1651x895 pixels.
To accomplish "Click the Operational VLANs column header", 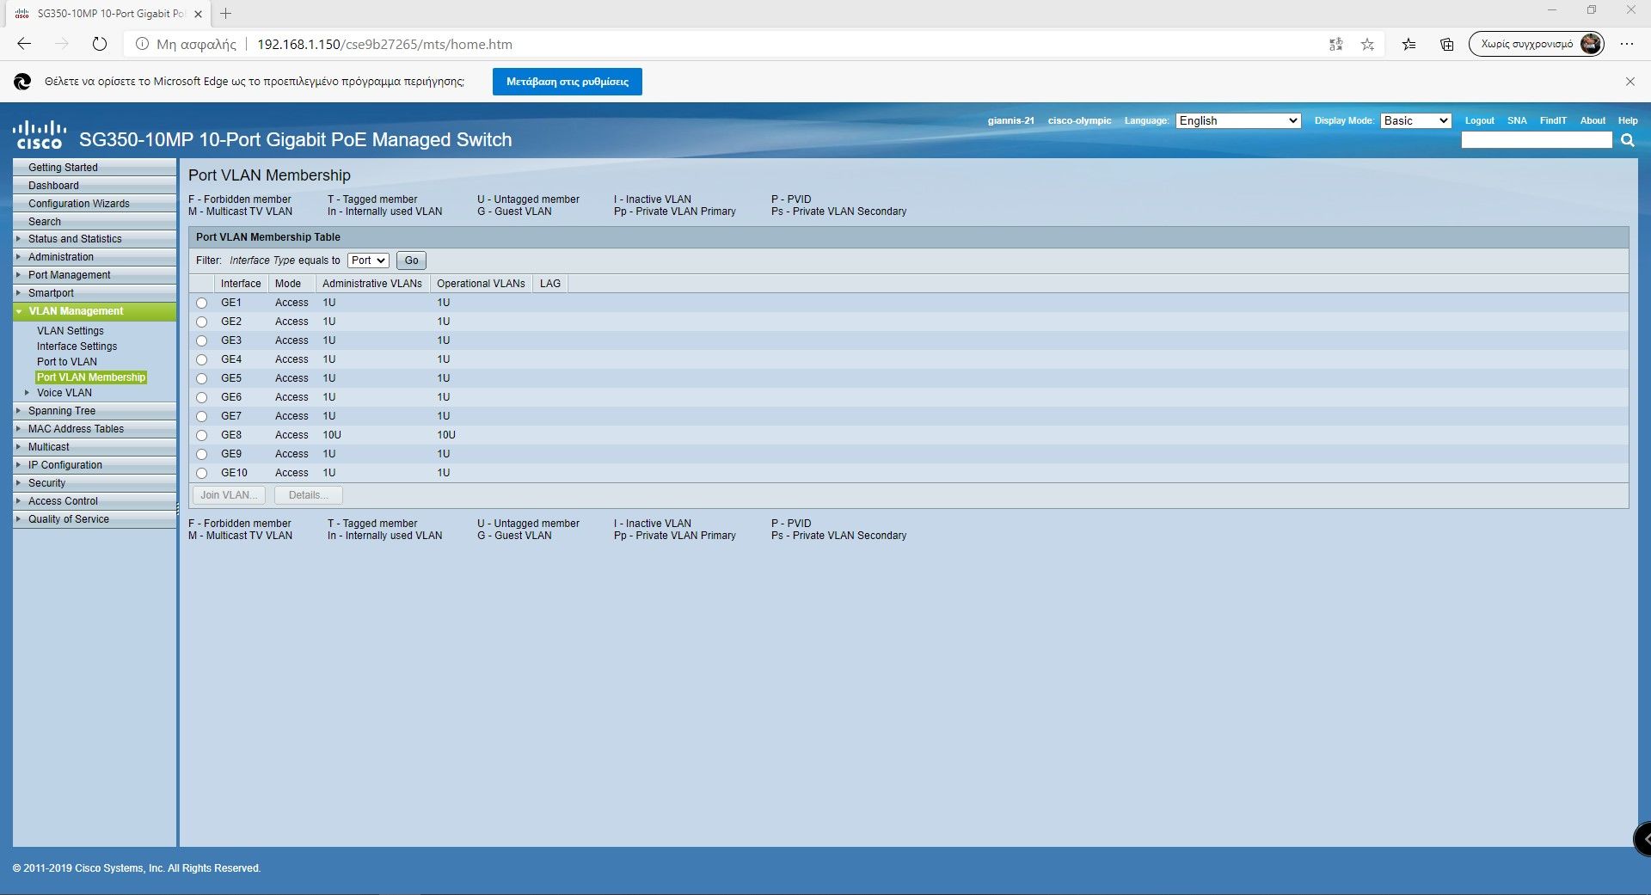I will [x=481, y=284].
